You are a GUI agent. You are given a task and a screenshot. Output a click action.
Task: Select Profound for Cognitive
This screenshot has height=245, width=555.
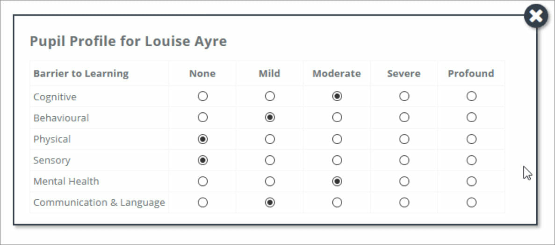(471, 97)
